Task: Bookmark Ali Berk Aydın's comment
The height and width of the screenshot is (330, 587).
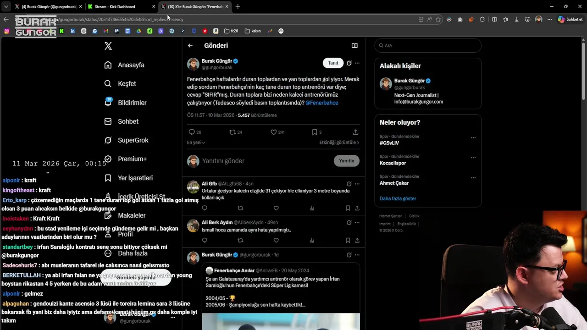Action: click(348, 240)
